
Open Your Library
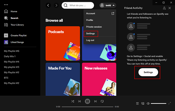(x=14, y=25)
